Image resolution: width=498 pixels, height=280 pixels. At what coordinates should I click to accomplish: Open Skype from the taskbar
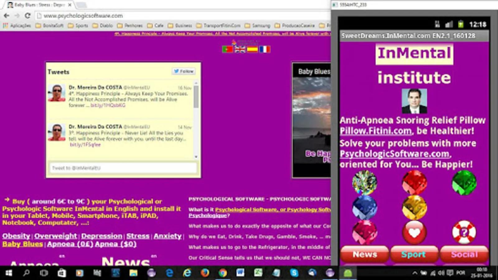[294, 273]
